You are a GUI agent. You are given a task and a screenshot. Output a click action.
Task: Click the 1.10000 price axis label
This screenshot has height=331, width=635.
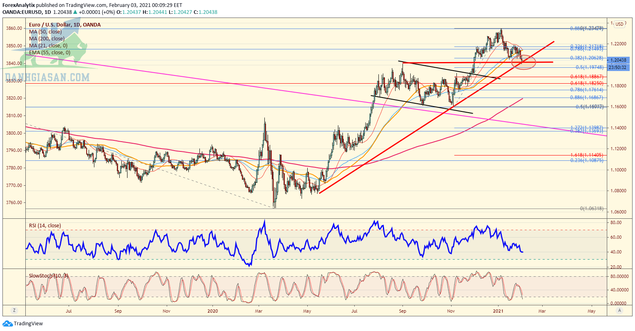(x=619, y=170)
